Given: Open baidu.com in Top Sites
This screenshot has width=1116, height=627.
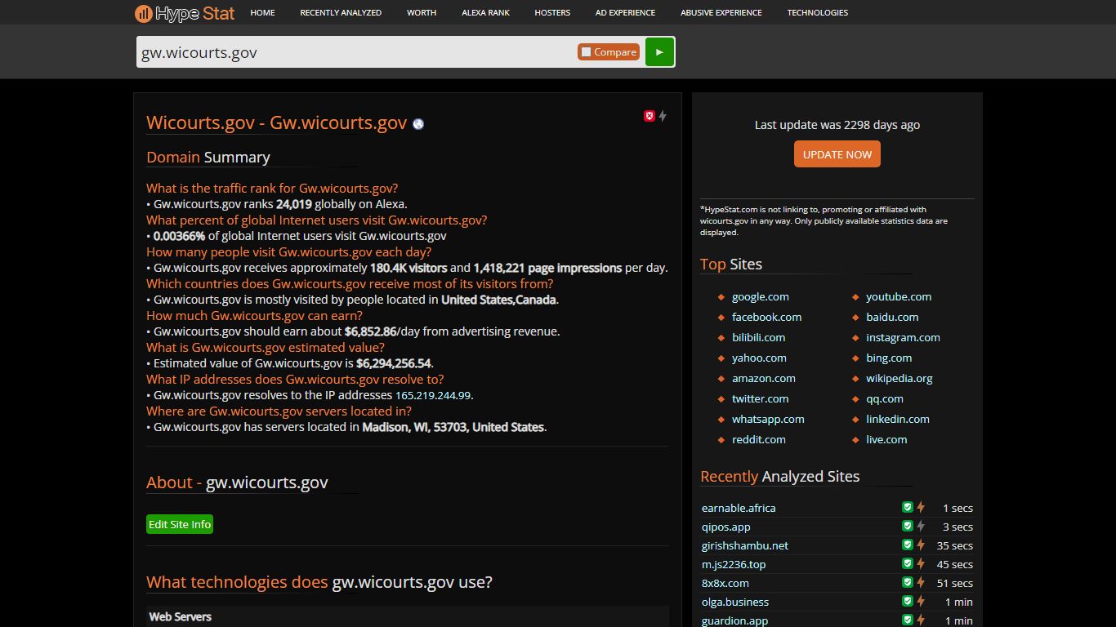Looking at the screenshot, I should pyautogui.click(x=892, y=317).
